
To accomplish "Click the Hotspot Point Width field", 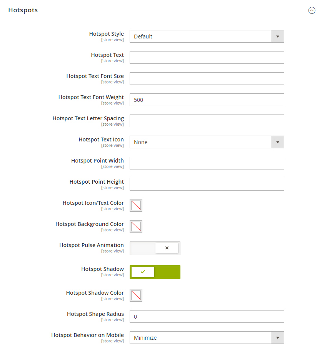I will coord(207,163).
